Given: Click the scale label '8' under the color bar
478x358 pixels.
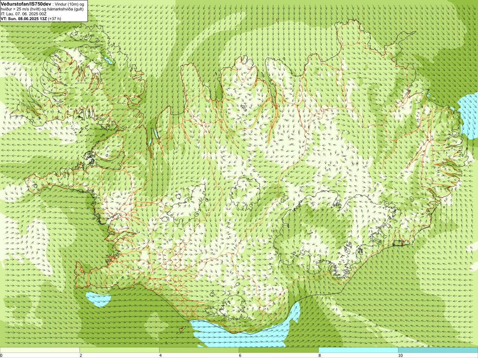Looking at the screenshot, I should [x=320, y=356].
